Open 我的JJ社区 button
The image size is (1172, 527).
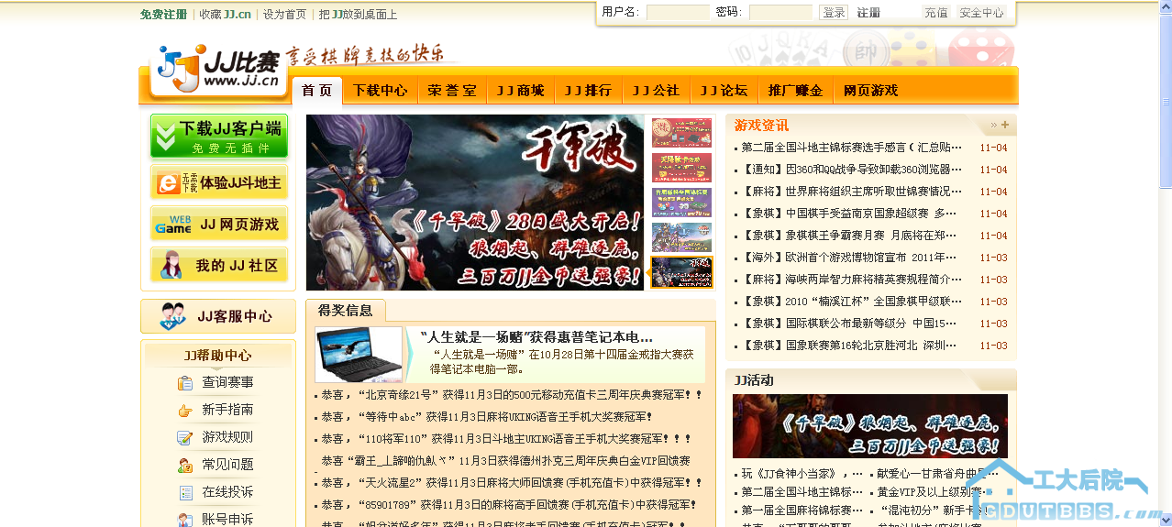(219, 265)
